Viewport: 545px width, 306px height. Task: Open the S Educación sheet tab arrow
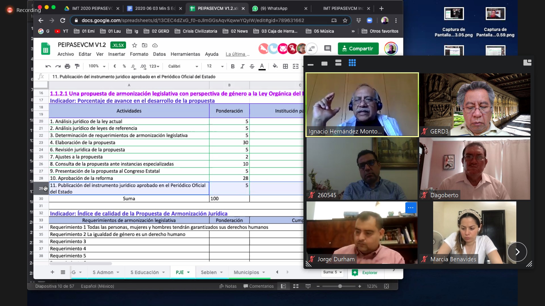163,273
